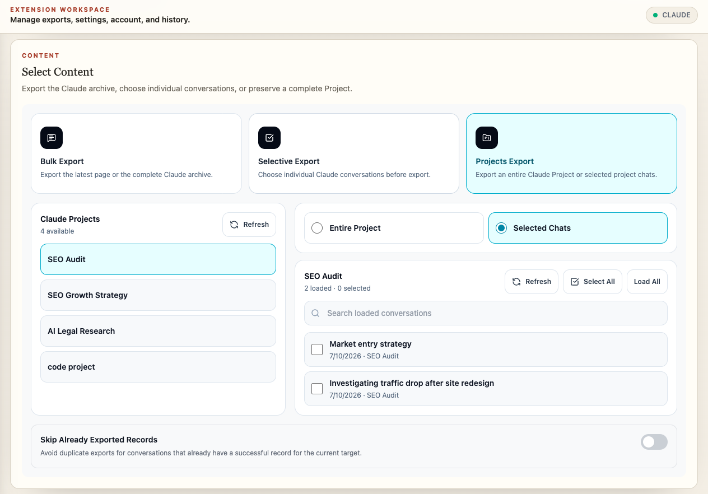Check Investigating traffic drop after site redesign

click(x=317, y=389)
